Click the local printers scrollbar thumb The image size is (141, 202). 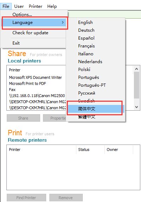[136, 85]
